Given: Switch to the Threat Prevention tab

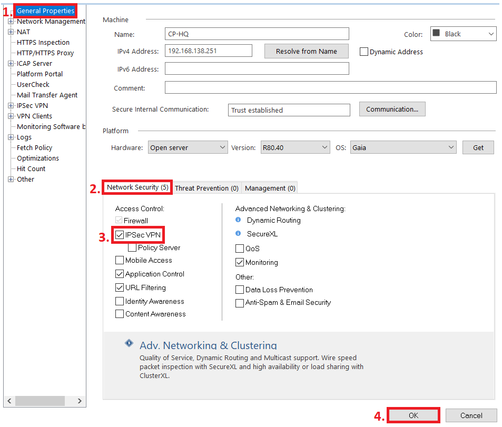Looking at the screenshot, I should (x=206, y=187).
